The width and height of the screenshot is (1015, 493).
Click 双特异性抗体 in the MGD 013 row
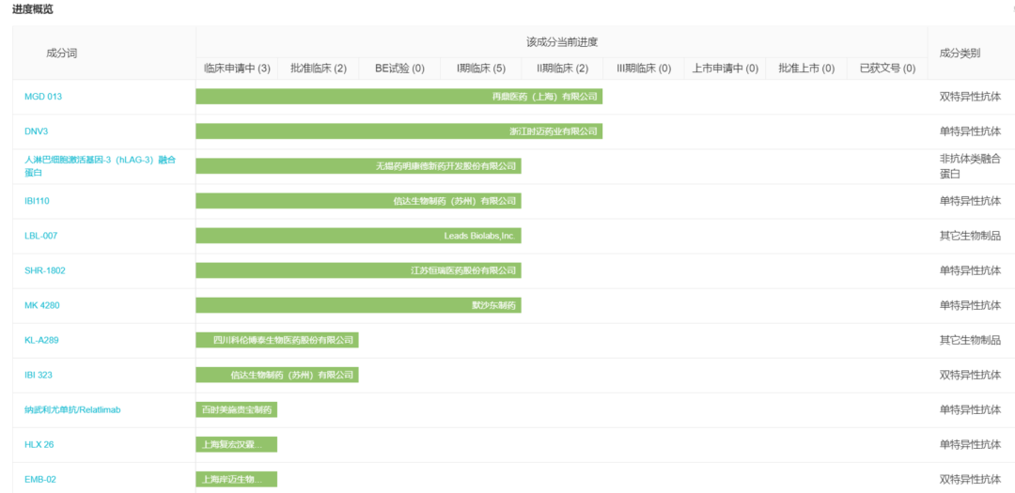[970, 97]
